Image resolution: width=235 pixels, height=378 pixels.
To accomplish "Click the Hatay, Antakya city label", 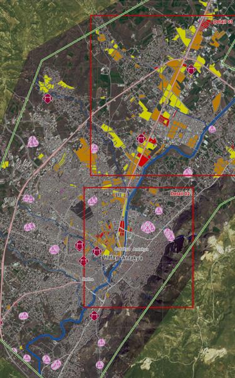I will click(123, 257).
